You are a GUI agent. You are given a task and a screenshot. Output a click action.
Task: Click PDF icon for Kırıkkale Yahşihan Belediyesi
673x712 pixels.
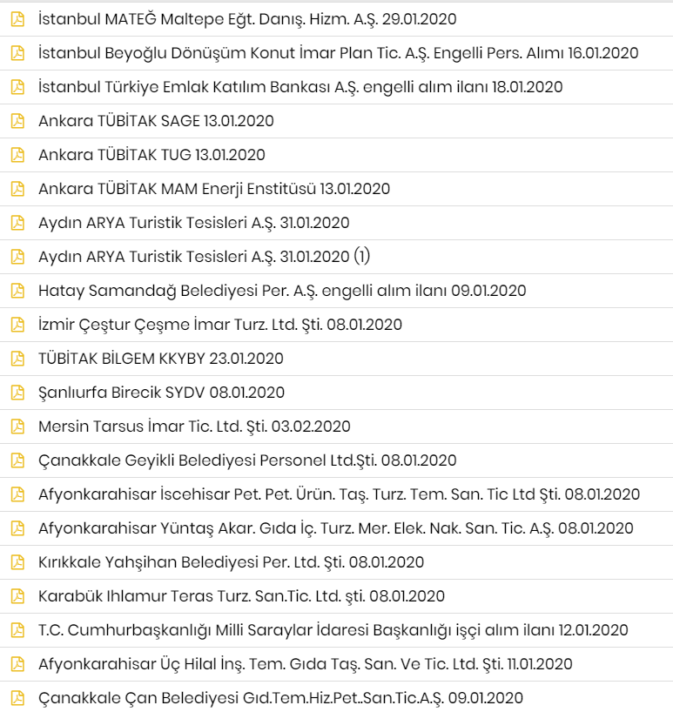[x=17, y=562]
